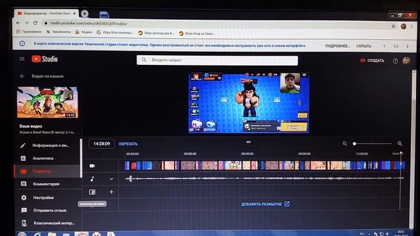This screenshot has height=236, width=420.
Task: Click the 14:28:09 timecode field
Action: [102, 144]
